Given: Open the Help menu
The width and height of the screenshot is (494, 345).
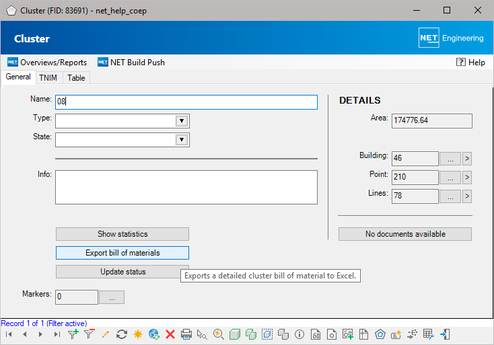Looking at the screenshot, I should (x=470, y=63).
